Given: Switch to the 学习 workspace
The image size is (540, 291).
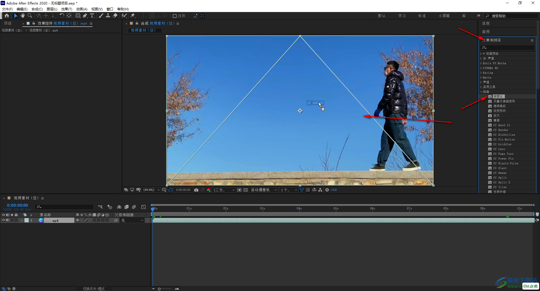Looking at the screenshot, I should click(402, 16).
